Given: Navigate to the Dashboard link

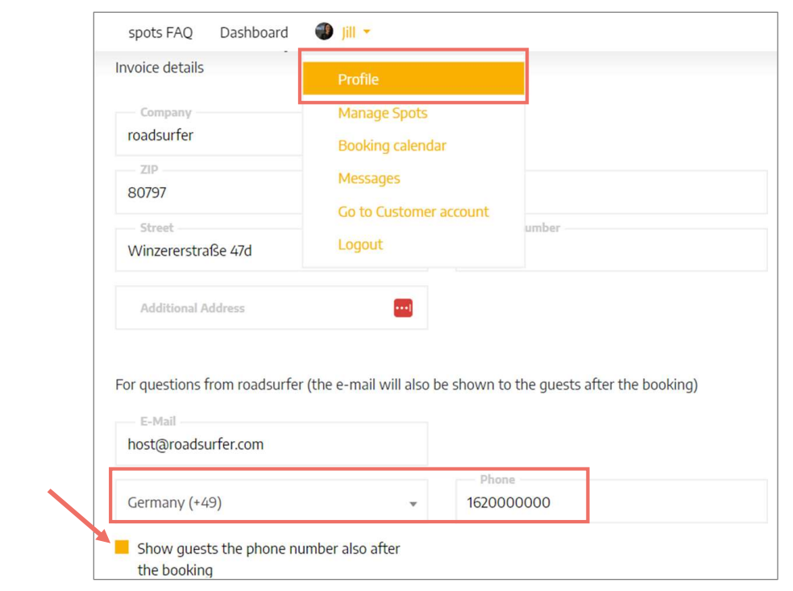Looking at the screenshot, I should [254, 32].
